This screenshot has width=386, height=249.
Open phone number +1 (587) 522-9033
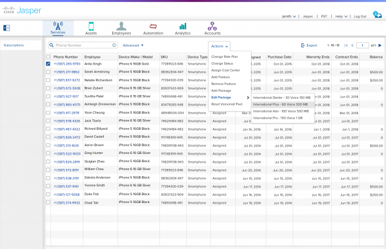point(67,154)
